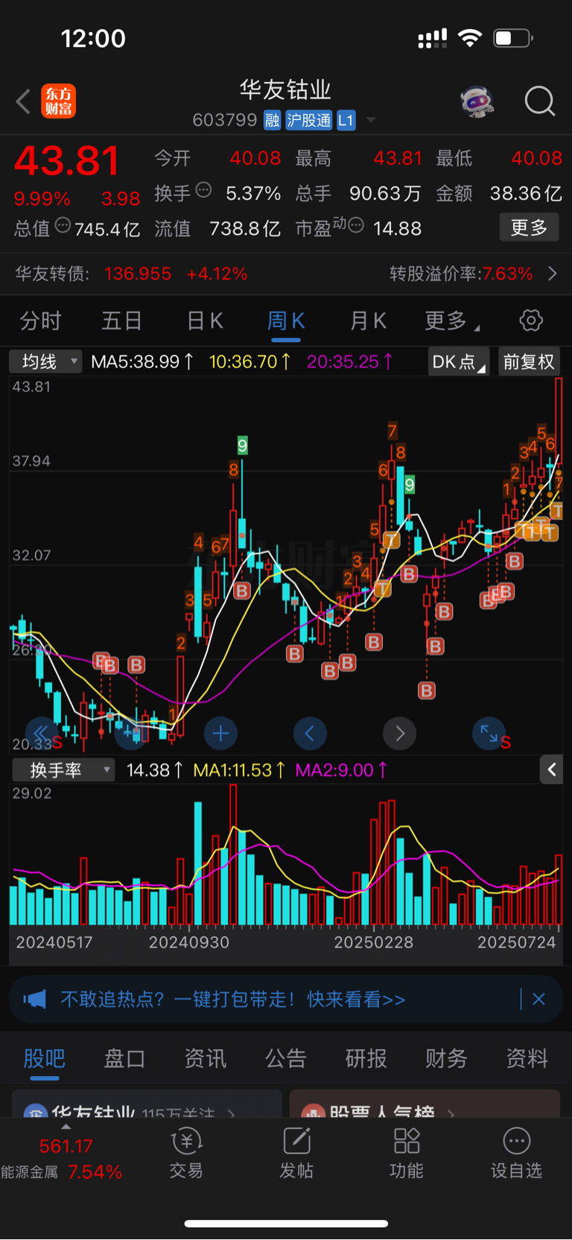Image resolution: width=572 pixels, height=1240 pixels.
Task: Open 均线 indicator dropdown
Action: (45, 362)
